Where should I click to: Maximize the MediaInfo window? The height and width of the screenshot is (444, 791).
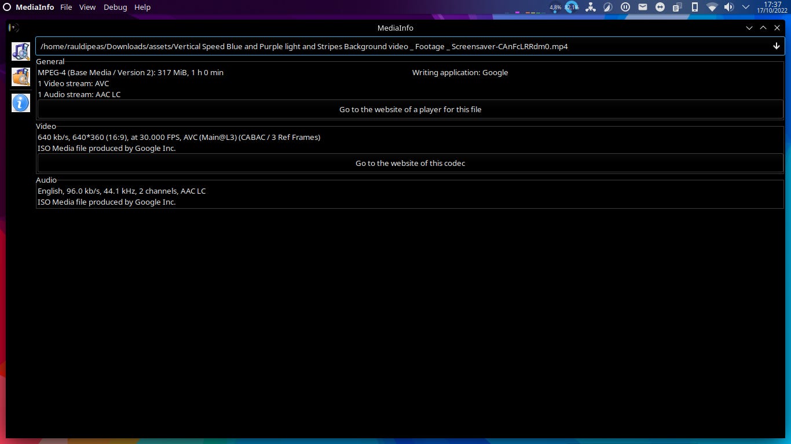(763, 28)
